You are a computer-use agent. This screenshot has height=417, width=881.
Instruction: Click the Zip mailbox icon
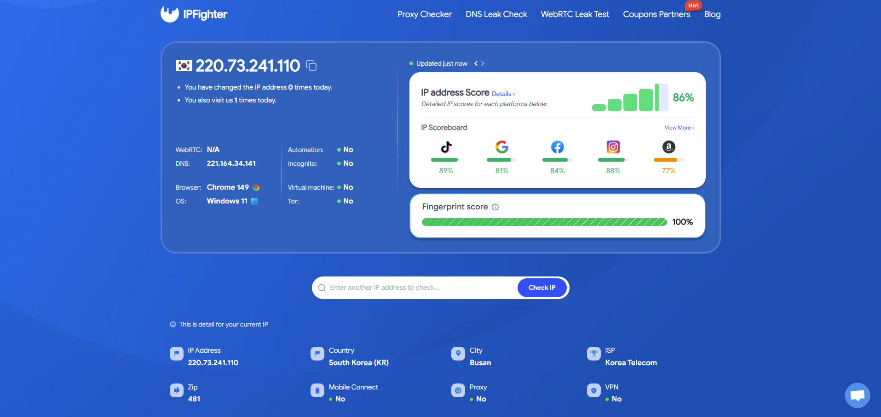[x=177, y=390]
